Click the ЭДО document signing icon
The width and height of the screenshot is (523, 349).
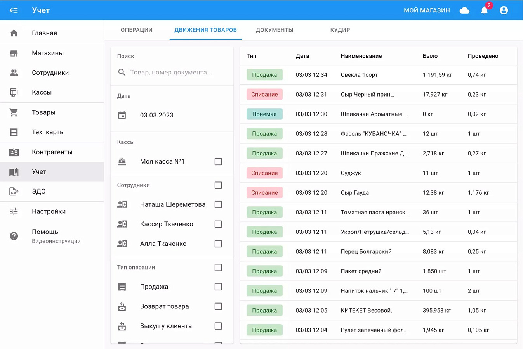(14, 192)
